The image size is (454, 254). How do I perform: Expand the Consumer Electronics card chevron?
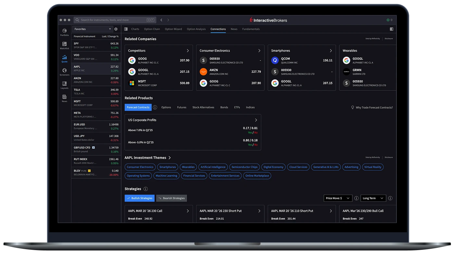(x=259, y=51)
